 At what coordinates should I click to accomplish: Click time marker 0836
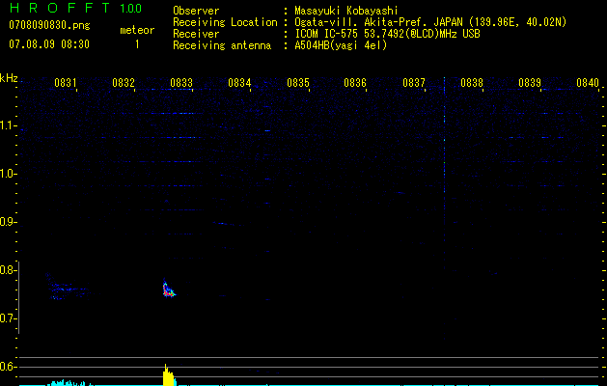tap(355, 83)
